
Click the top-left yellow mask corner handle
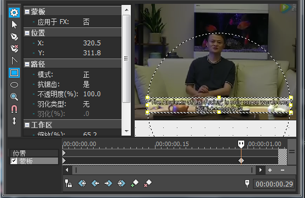coord(147,97)
